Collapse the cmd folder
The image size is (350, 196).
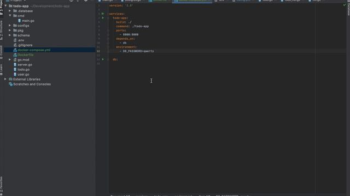pyautogui.click(x=10, y=16)
